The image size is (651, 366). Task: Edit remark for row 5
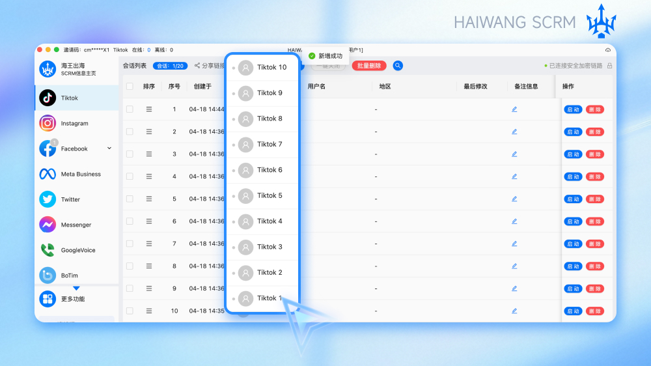click(x=514, y=199)
